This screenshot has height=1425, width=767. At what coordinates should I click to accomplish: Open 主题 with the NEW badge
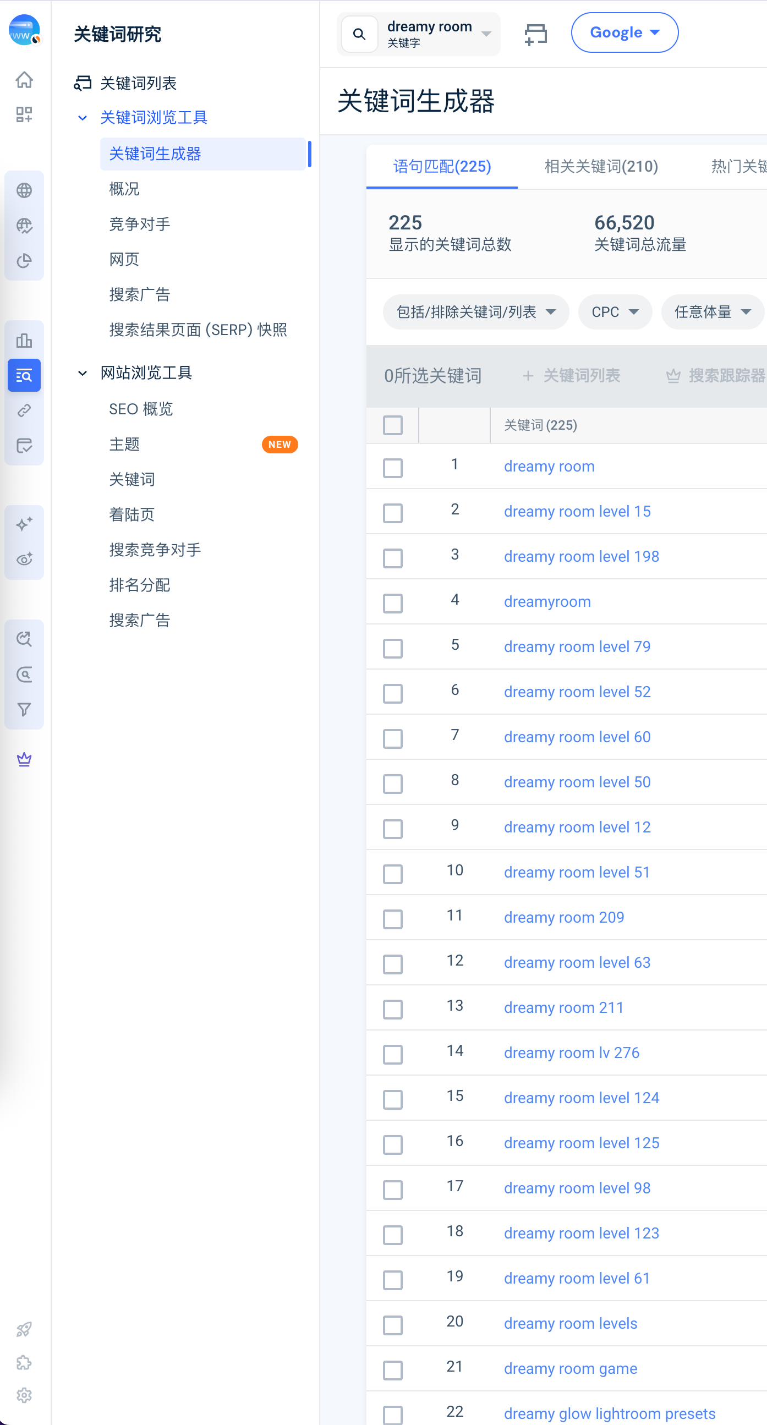(x=202, y=444)
